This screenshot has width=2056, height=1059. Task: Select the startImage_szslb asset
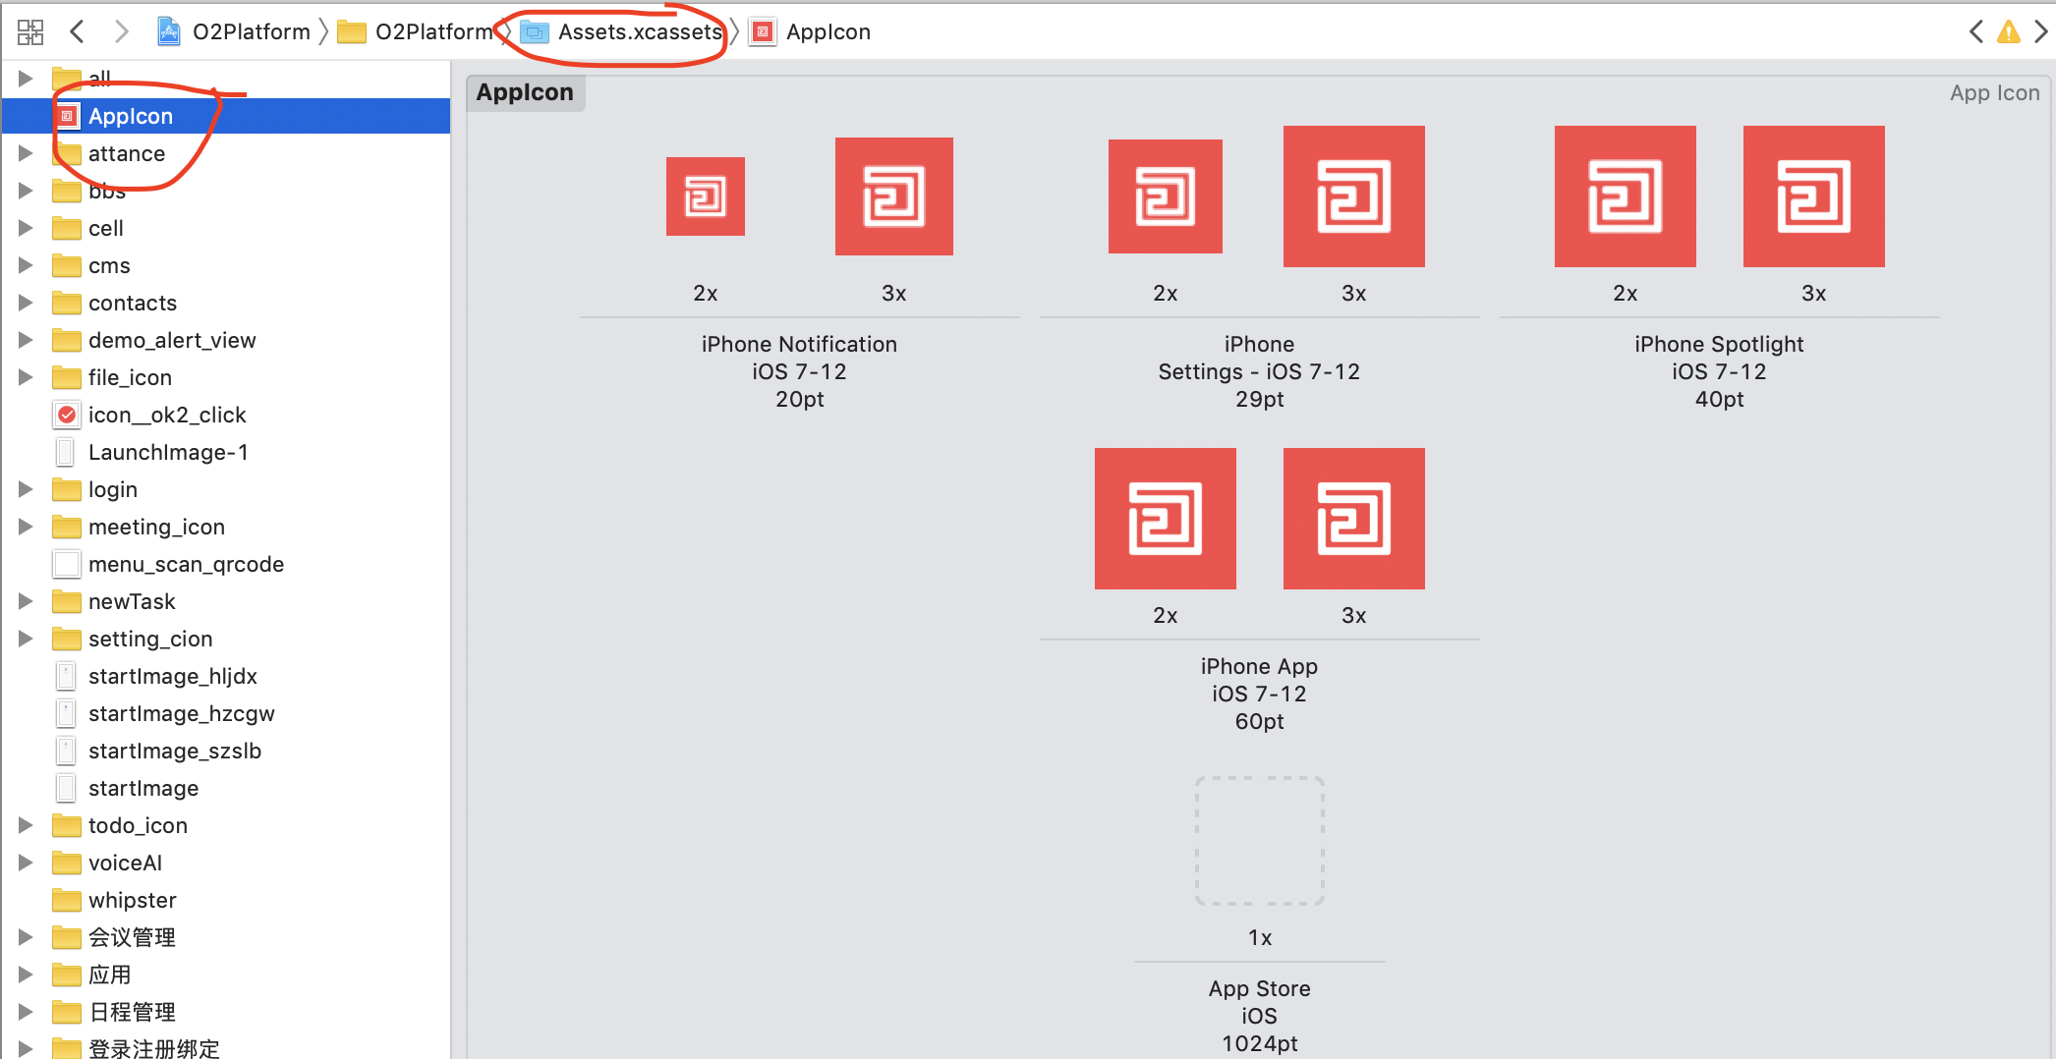click(x=226, y=751)
